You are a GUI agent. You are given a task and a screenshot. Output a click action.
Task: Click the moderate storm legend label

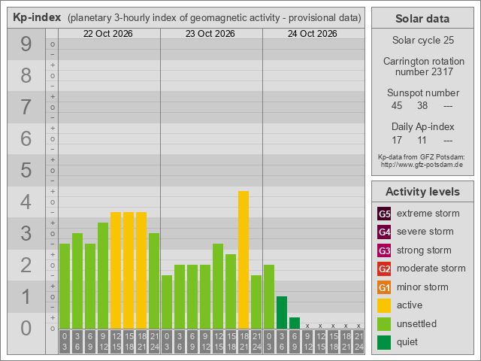[431, 268]
